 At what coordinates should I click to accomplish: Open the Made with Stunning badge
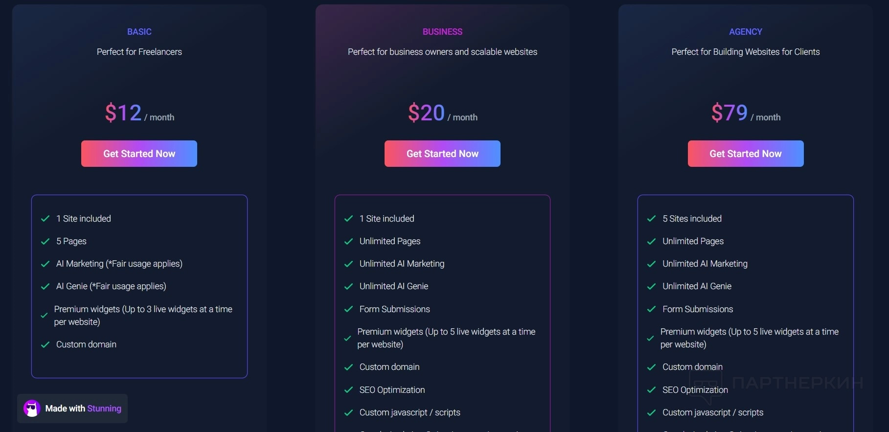click(x=72, y=409)
